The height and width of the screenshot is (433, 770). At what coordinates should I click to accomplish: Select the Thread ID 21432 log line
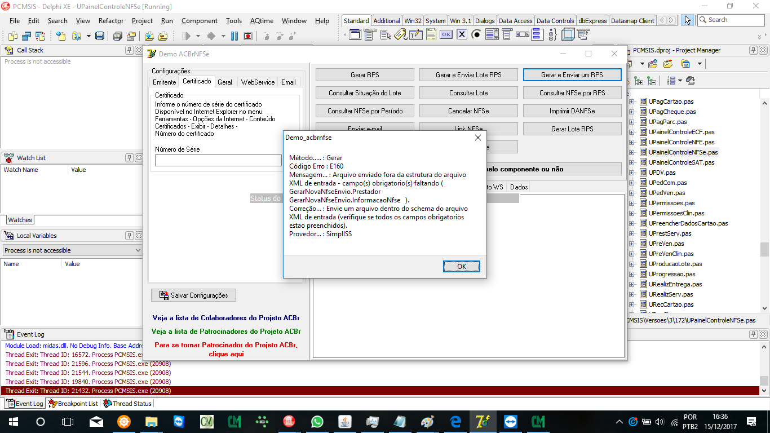coord(380,391)
